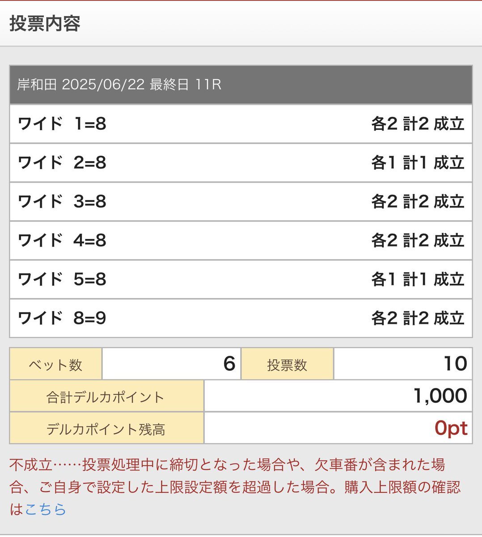Viewport: 482px width, 537px height.
Task: Click the 合計デルカポイント label cell
Action: 107,396
